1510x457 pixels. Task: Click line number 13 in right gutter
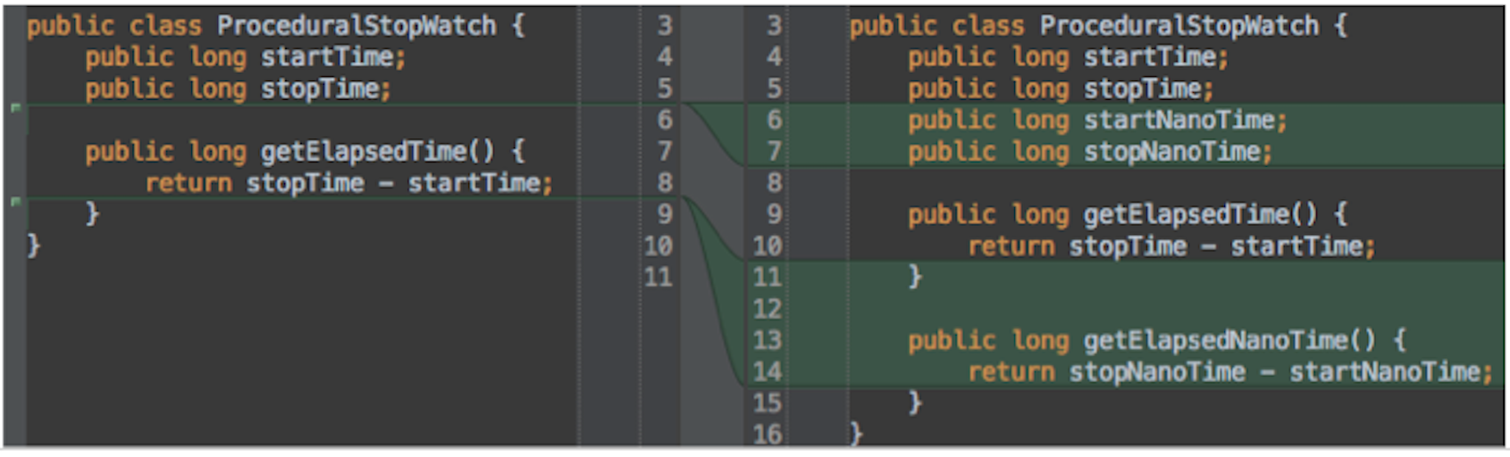[768, 340]
